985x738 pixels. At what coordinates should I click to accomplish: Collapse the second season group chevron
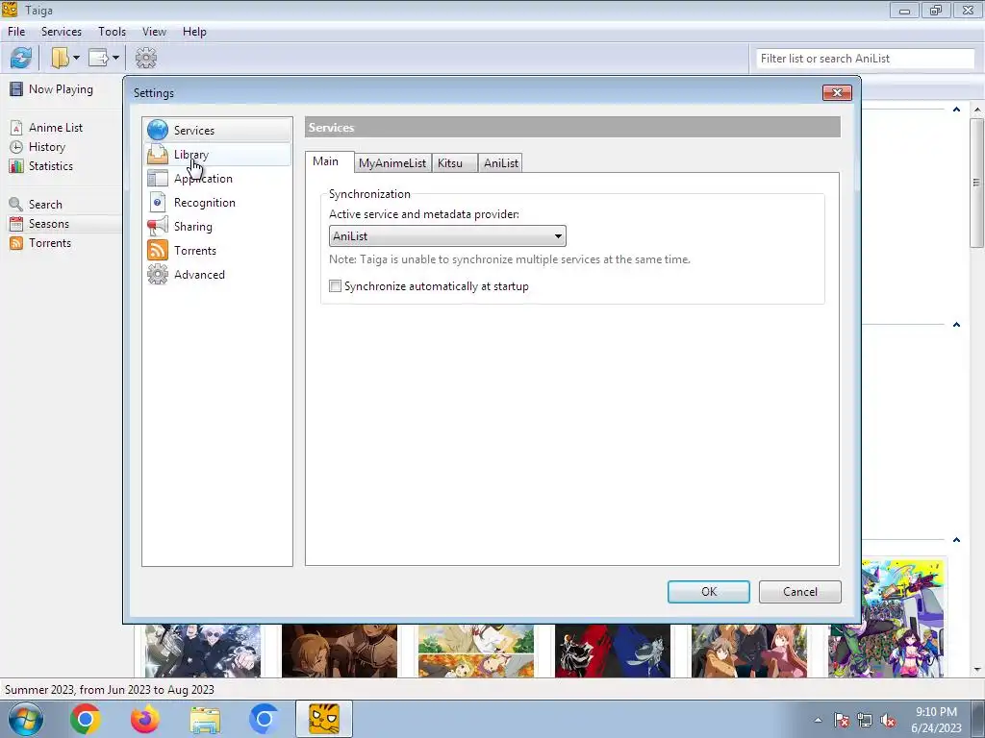[956, 325]
